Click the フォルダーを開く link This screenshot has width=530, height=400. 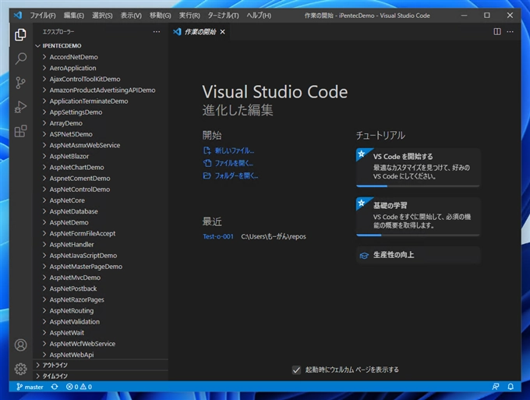point(231,175)
